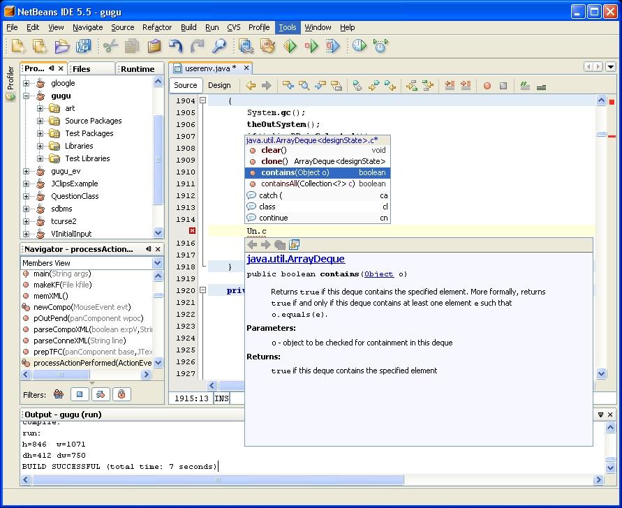622x508 pixels.
Task: Switch to the Design view tab
Action: click(x=219, y=85)
